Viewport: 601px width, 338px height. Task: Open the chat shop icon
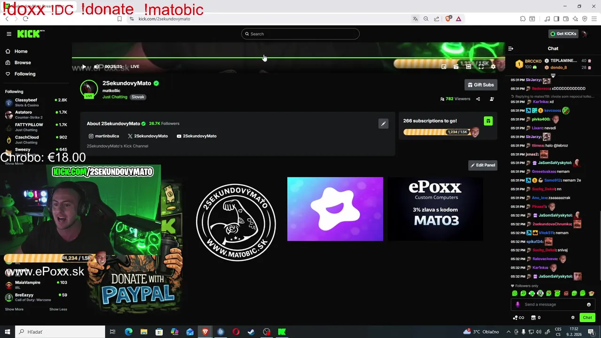(533, 318)
